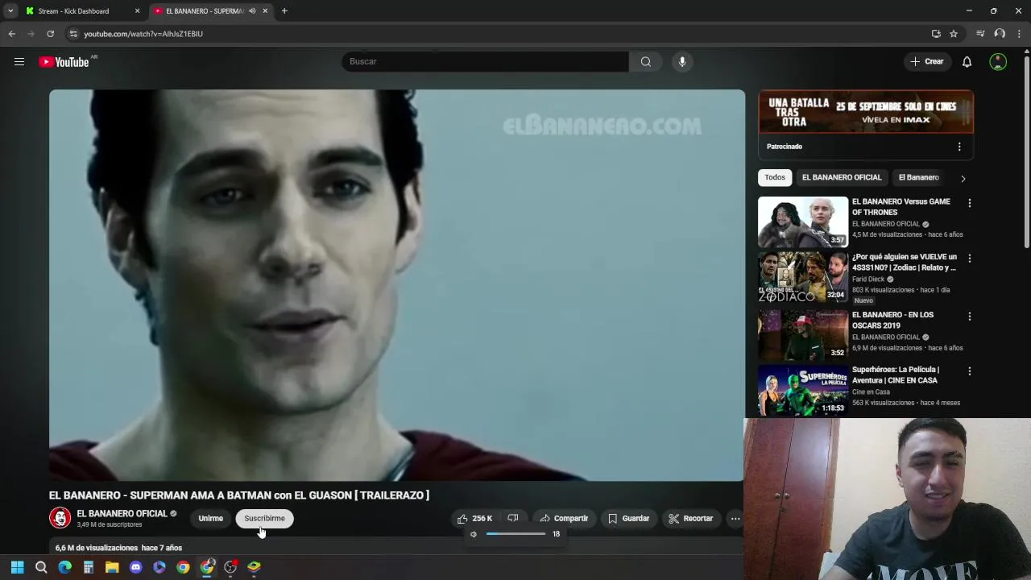Open Chrome media controls icon
Viewport: 1031px width, 580px height.
[980, 34]
